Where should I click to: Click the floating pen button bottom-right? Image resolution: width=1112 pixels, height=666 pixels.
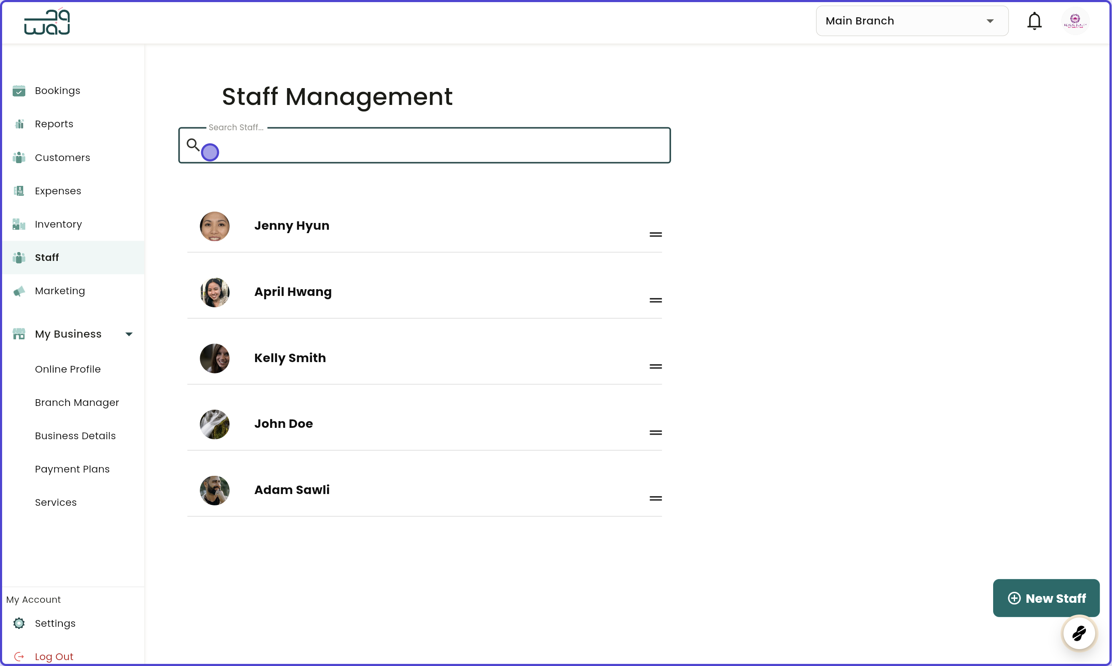tap(1079, 633)
